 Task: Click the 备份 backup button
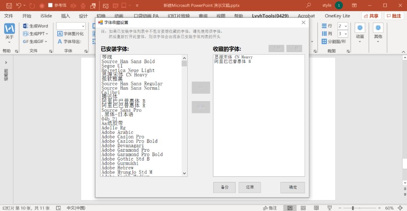pyautogui.click(x=225, y=187)
